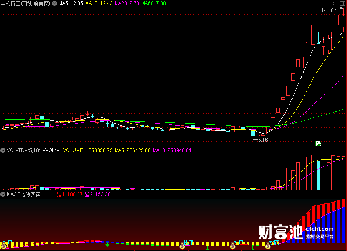Click the leftmost 抄底 label
The width and height of the screenshot is (347, 251).
click(x=8, y=242)
